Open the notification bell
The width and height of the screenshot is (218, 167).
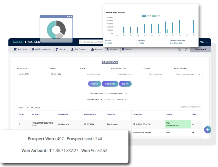(186, 49)
